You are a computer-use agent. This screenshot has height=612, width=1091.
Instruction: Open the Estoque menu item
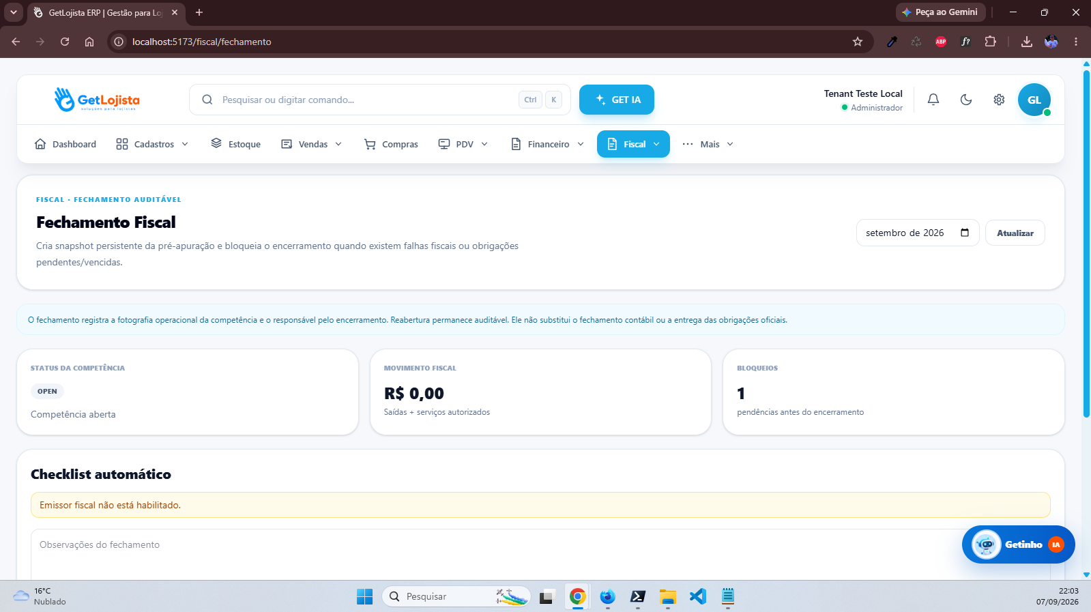236,144
